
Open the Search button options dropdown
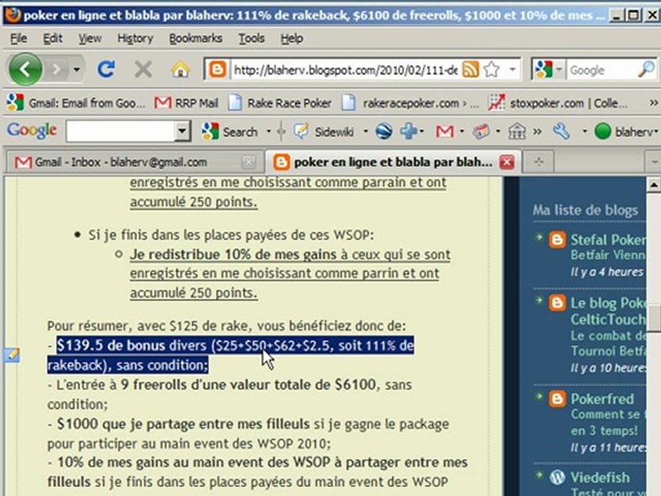click(269, 132)
